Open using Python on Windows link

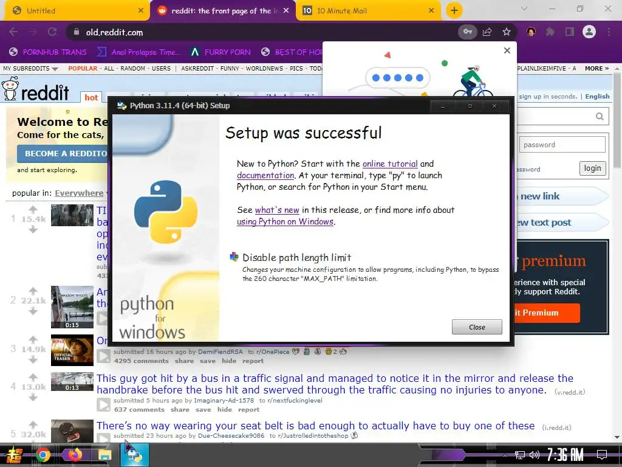pyautogui.click(x=285, y=221)
